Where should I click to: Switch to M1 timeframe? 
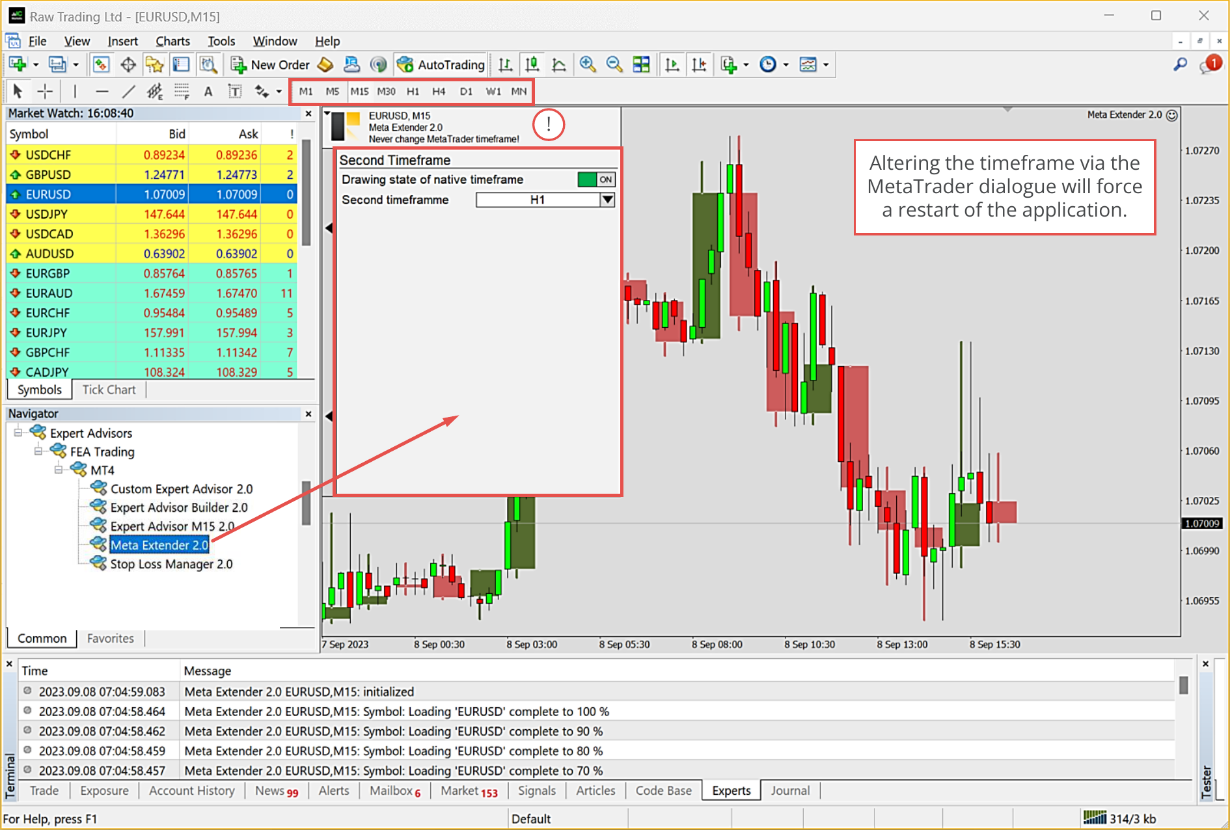click(x=306, y=91)
